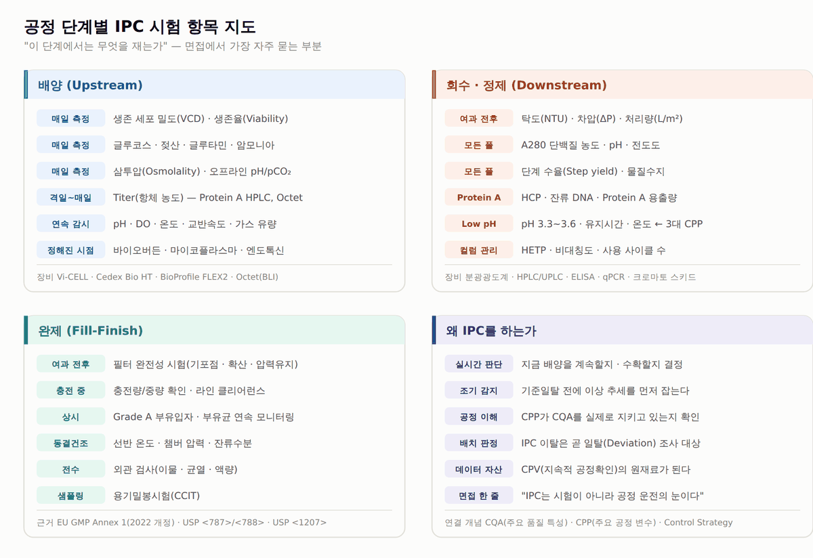Click the text 선반 온도 · 챔버 압력 · 잔류수분
Image resolution: width=813 pixels, height=558 pixels.
(x=183, y=444)
